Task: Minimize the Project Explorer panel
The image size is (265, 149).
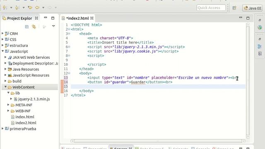Action: [x=46, y=17]
